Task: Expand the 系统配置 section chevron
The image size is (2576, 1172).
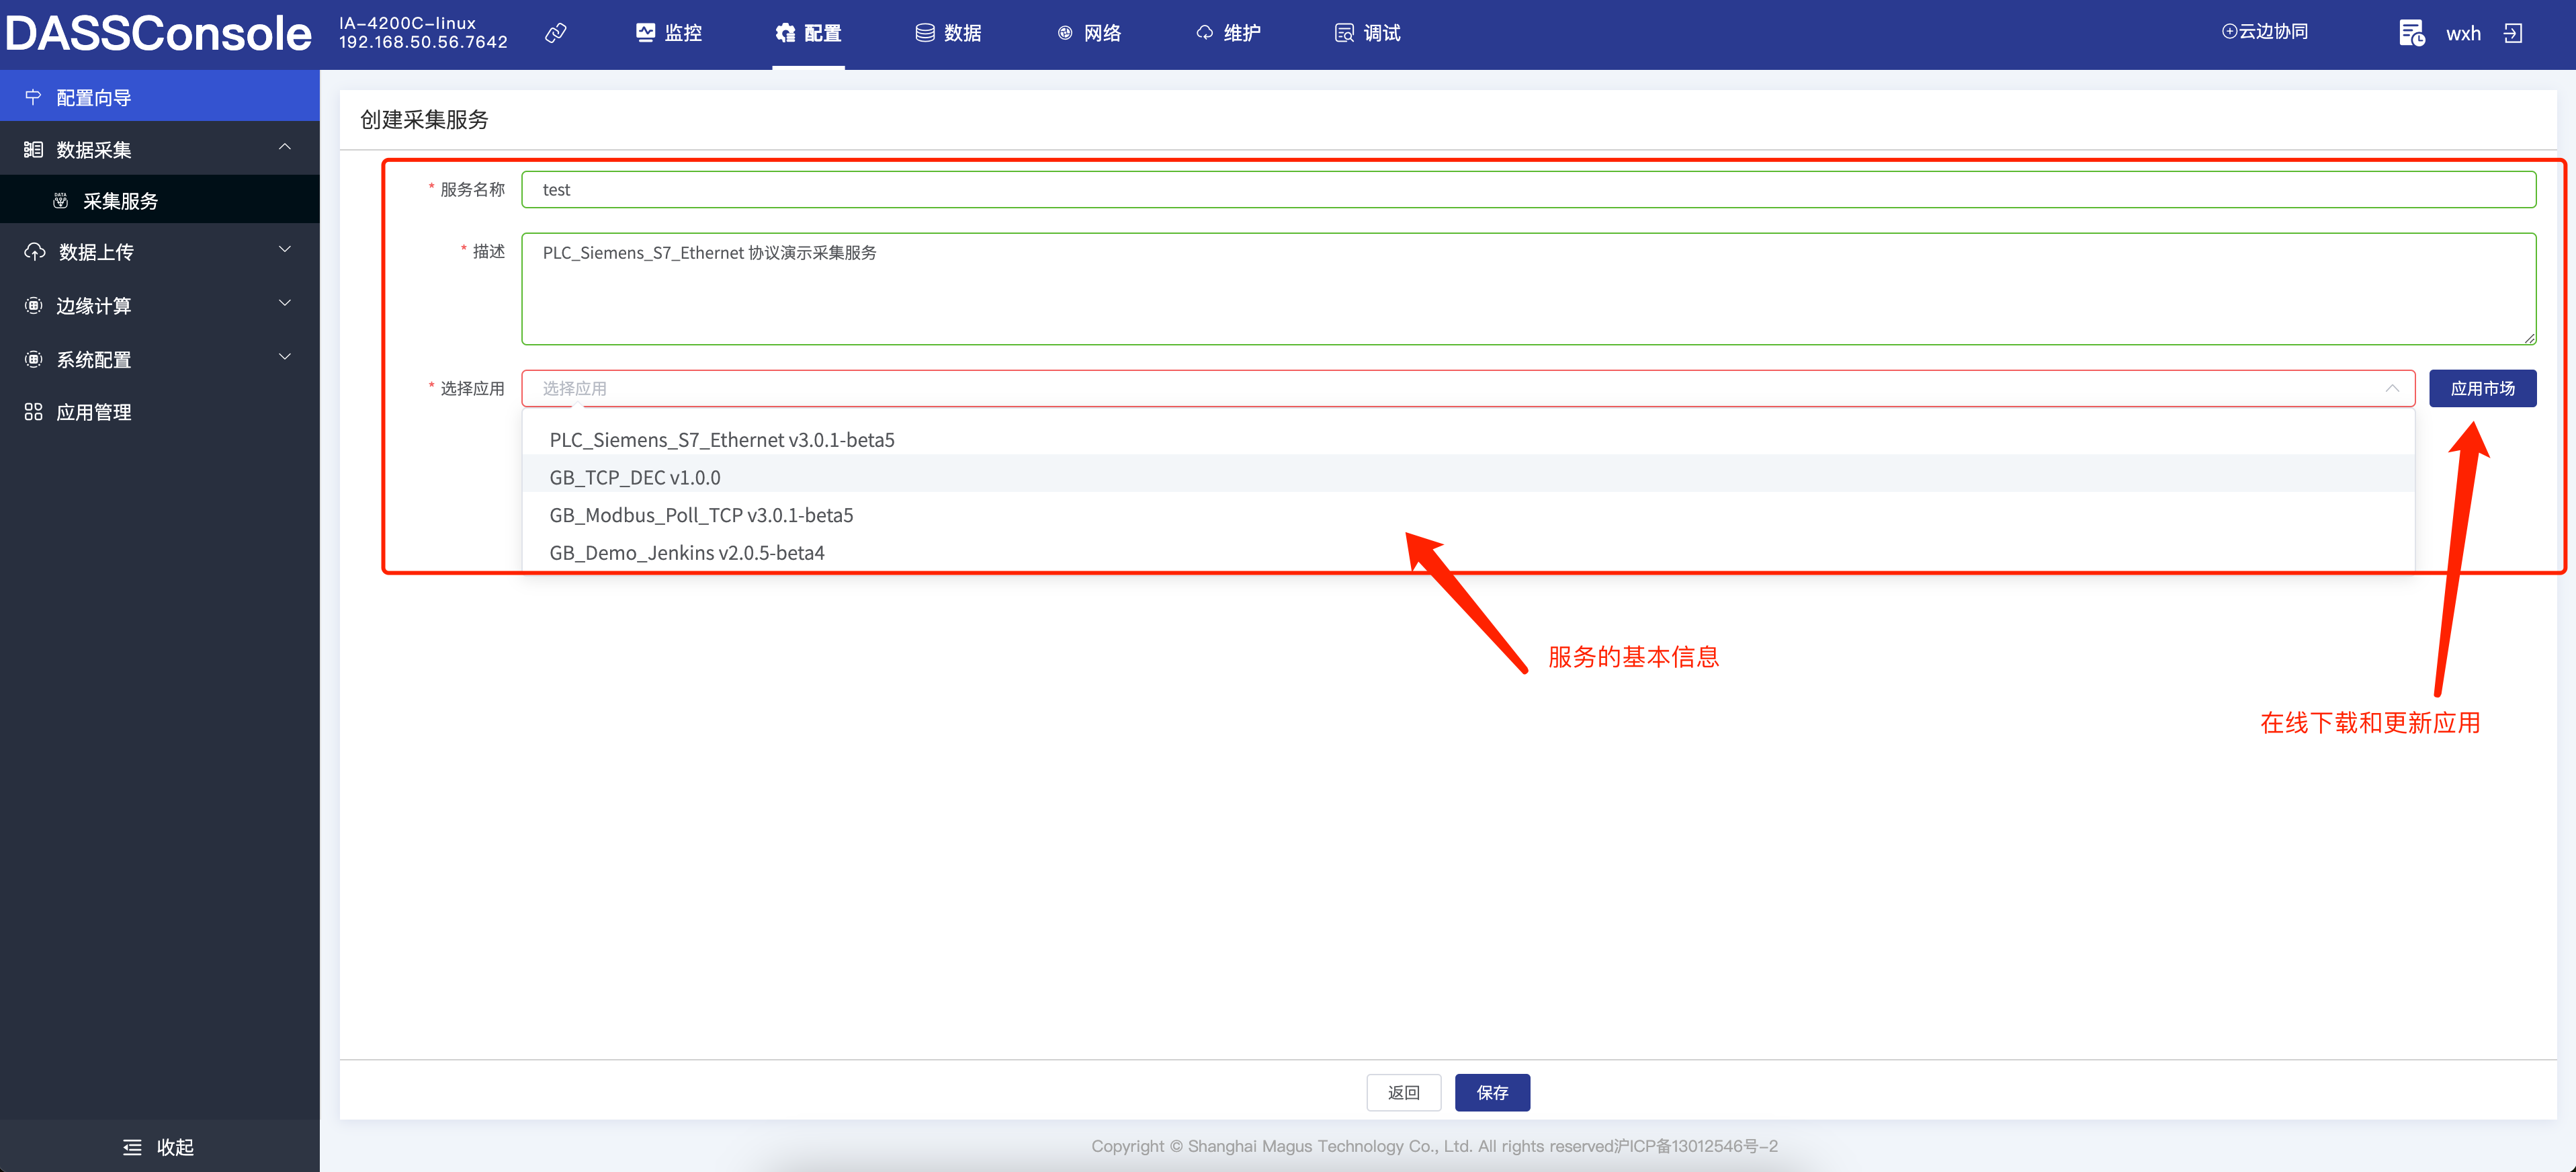Action: [x=285, y=357]
